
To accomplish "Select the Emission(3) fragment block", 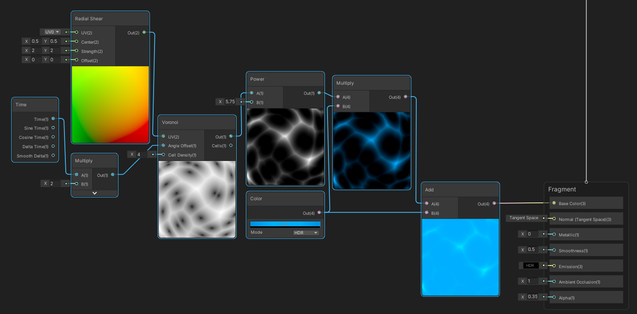I will [586, 266].
